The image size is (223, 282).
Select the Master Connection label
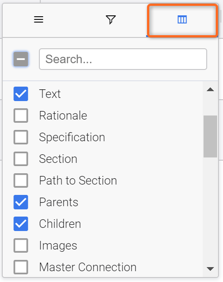coord(88,267)
